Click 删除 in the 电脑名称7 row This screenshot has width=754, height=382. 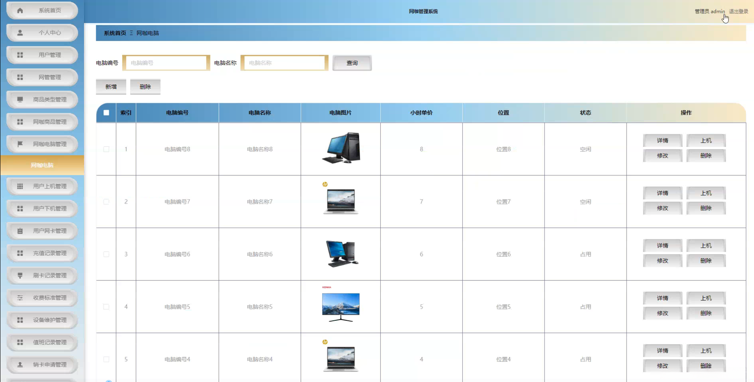coord(706,208)
